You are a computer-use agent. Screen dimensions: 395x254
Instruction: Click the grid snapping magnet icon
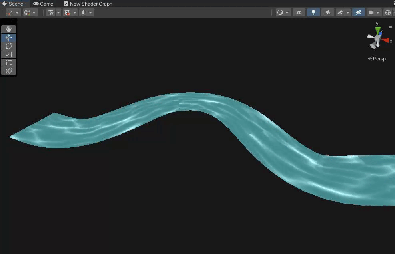67,12
